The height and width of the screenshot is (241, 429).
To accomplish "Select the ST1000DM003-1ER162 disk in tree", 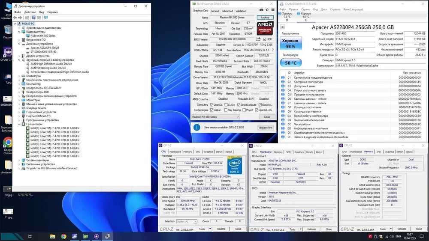I will 43,52.
